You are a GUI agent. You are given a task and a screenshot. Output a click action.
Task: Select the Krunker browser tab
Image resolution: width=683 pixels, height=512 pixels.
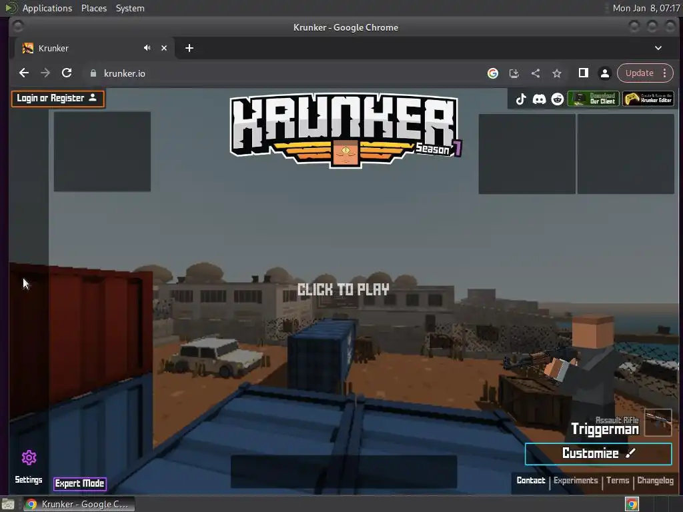click(x=93, y=48)
